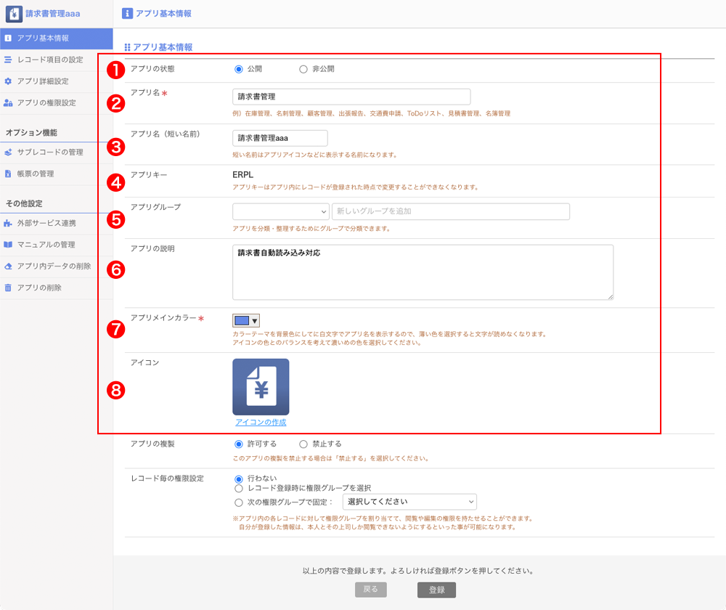Click the 登録 button

436,590
